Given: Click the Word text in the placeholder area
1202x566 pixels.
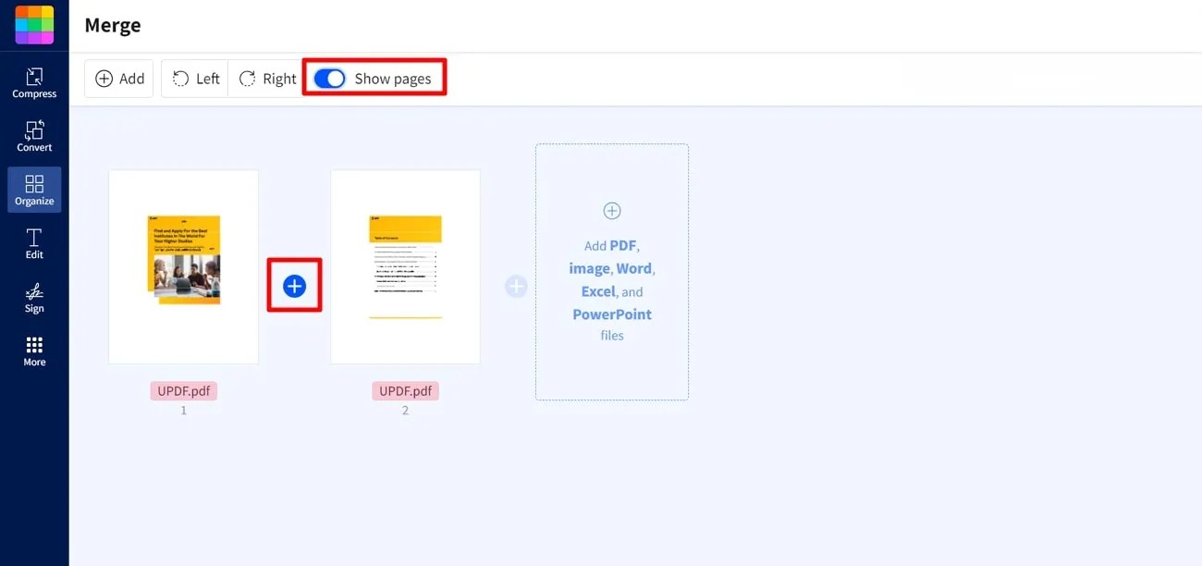Looking at the screenshot, I should tap(634, 268).
